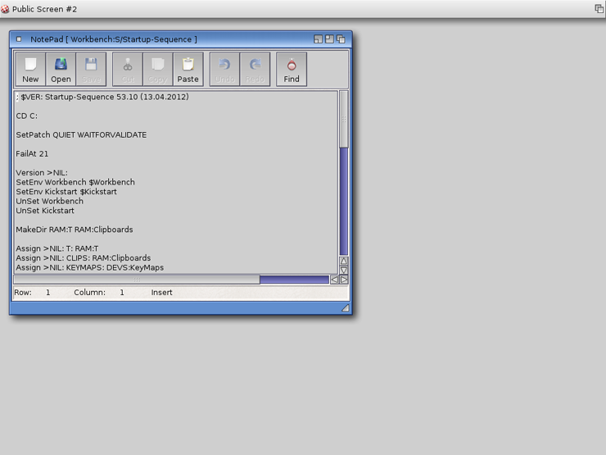Click the Copy toolbar icon

click(x=157, y=69)
